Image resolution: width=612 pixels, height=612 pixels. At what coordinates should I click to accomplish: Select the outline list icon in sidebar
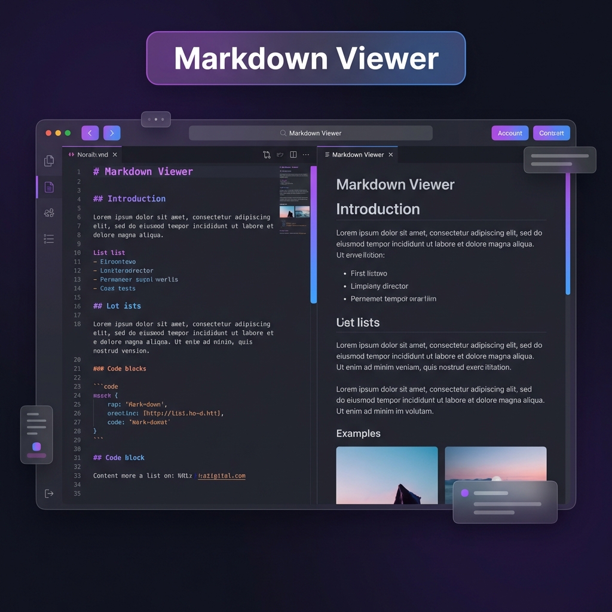(x=49, y=238)
